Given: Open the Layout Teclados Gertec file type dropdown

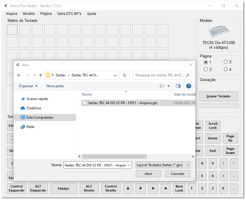Looking at the screenshot, I should click(163, 165).
